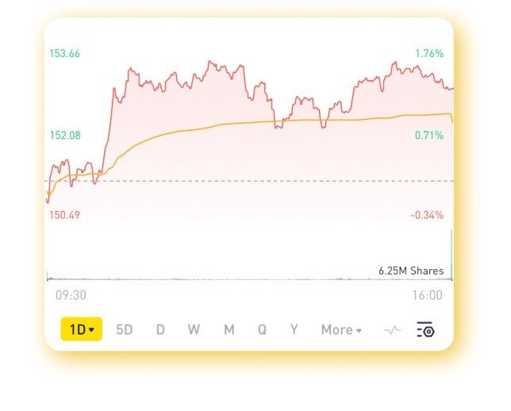Click the 09:30 market open time label

click(71, 295)
